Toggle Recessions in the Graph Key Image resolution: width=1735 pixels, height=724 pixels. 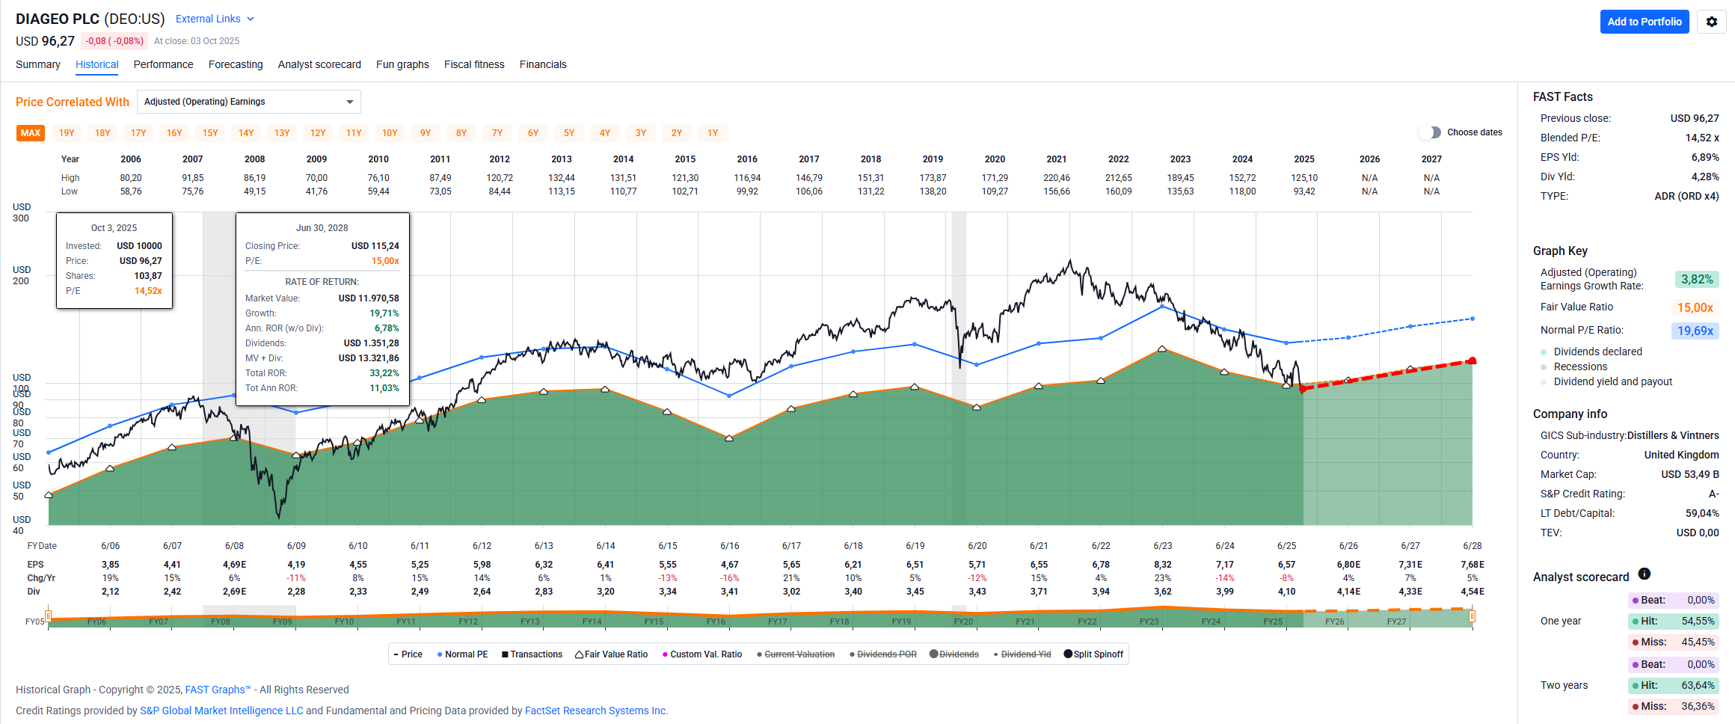coord(1544,367)
